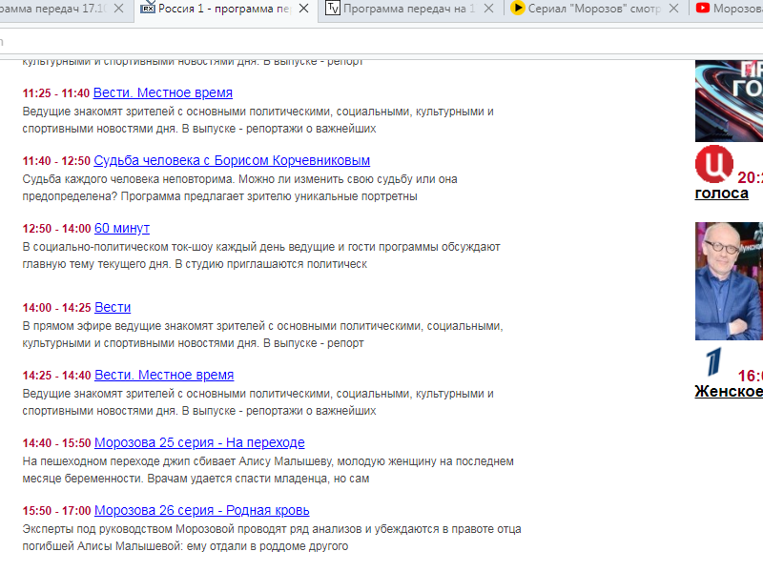Open the man with glasses thumbnail
The height and width of the screenshot is (572, 763).
pyautogui.click(x=729, y=281)
